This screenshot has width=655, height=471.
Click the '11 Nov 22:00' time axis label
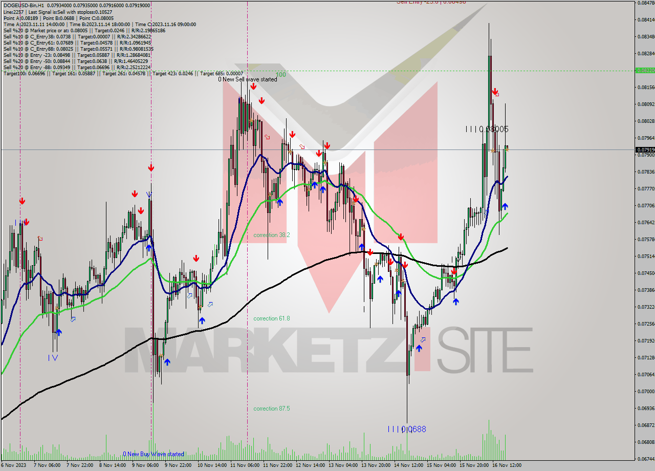pos(278,465)
